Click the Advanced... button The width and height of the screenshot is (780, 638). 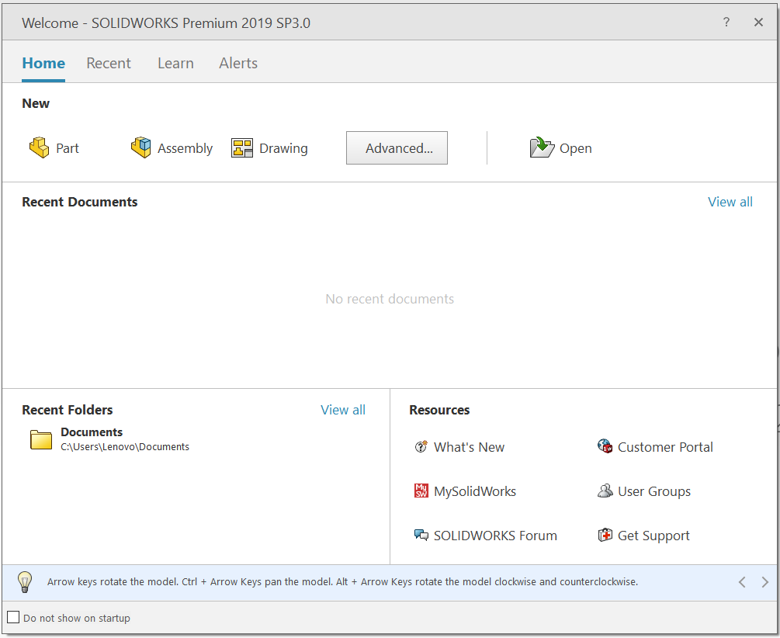[x=397, y=148]
